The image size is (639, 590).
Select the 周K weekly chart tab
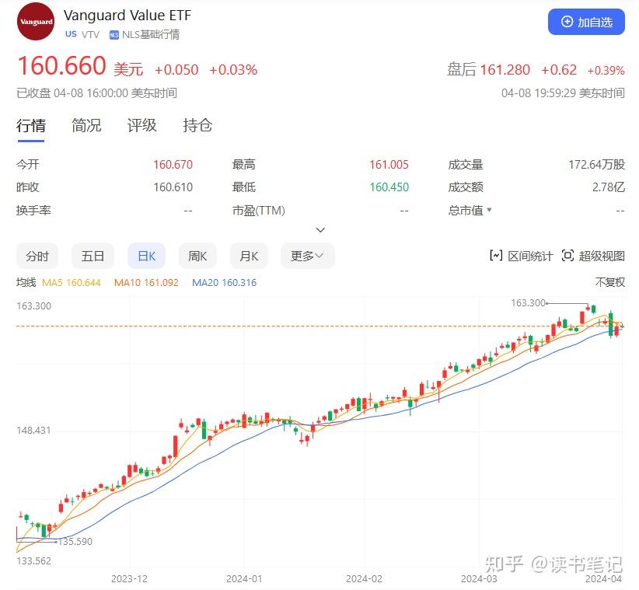tap(197, 256)
